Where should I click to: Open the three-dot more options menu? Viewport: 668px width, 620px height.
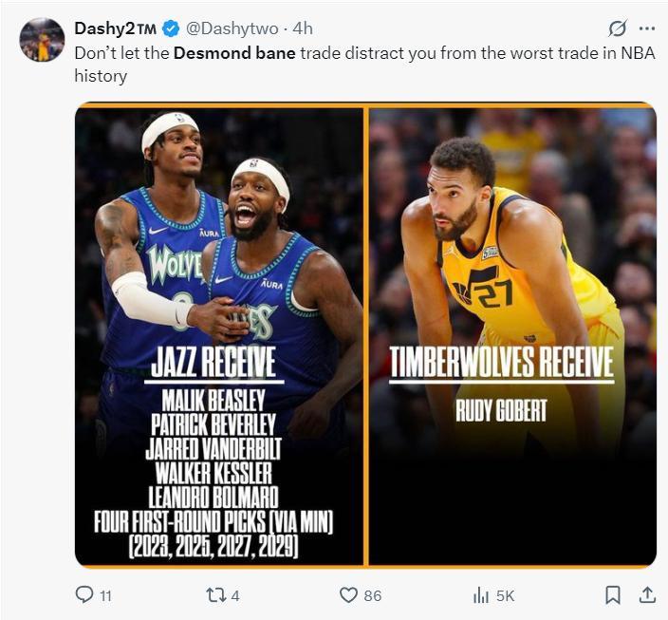(647, 28)
